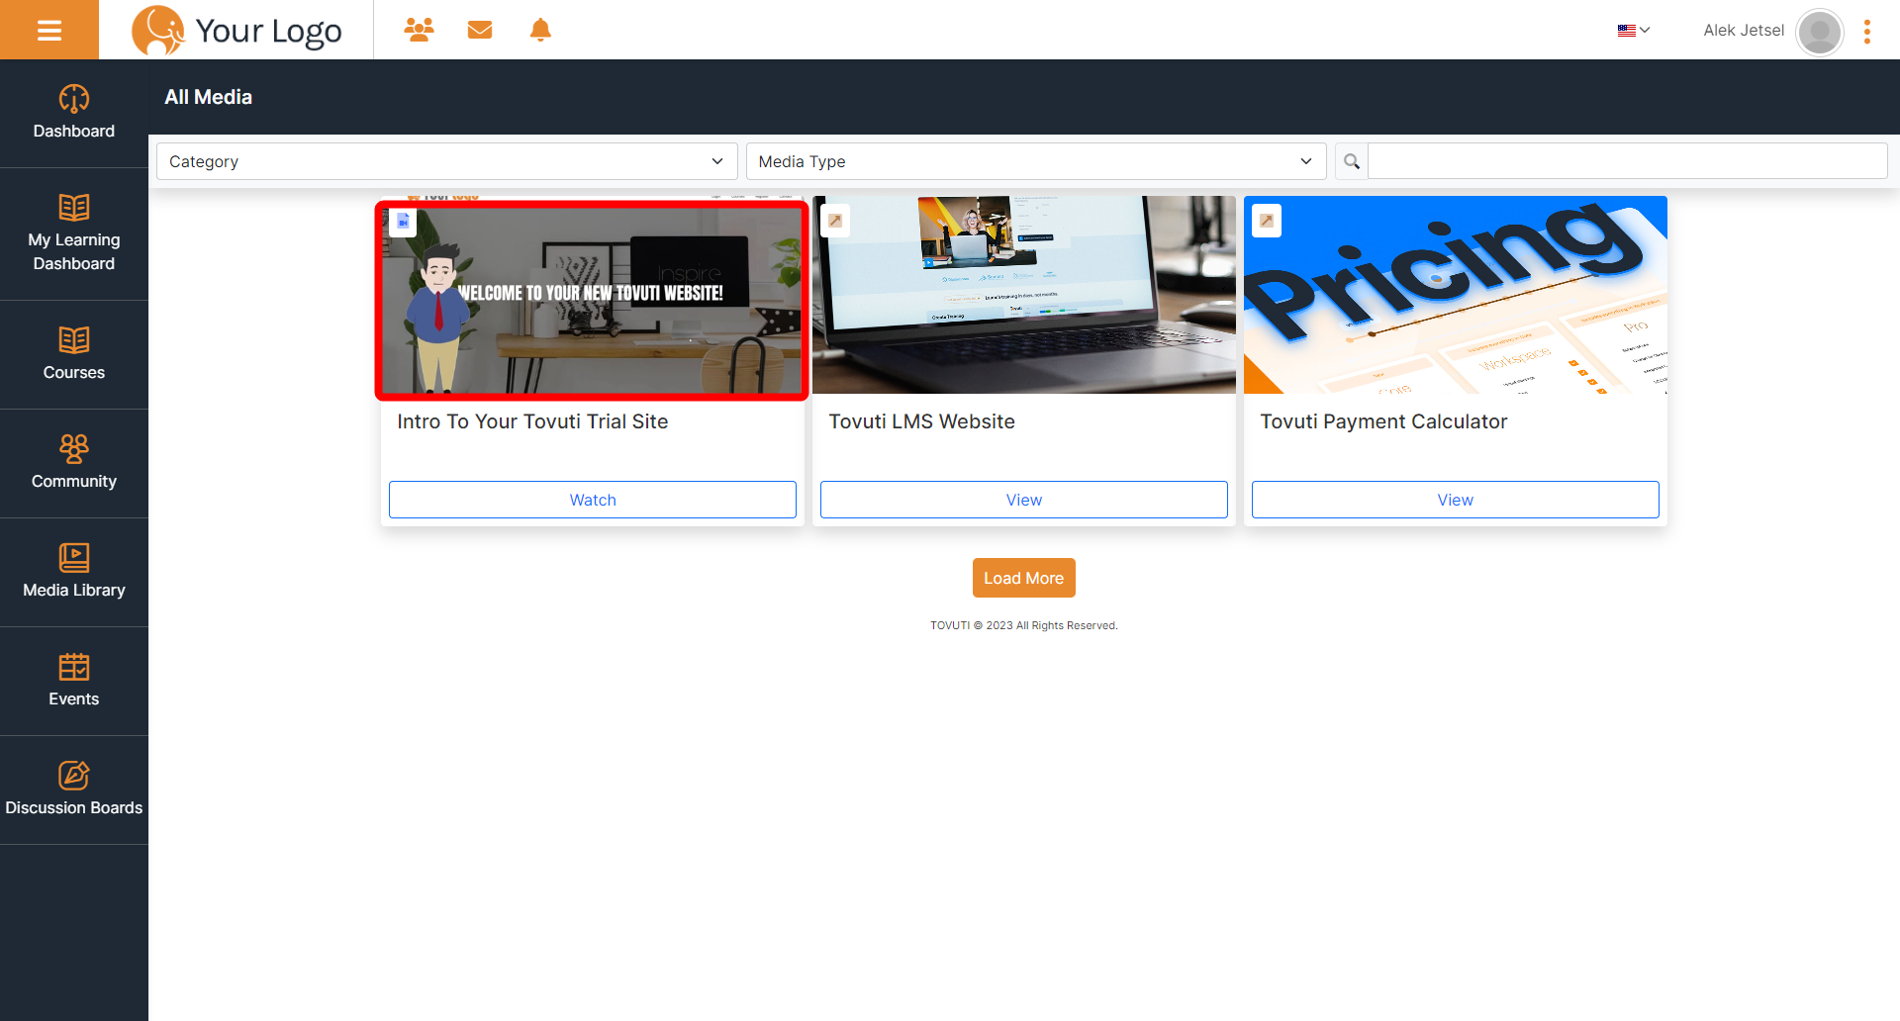This screenshot has width=1900, height=1021.
Task: Click the All Media heading
Action: 209,97
